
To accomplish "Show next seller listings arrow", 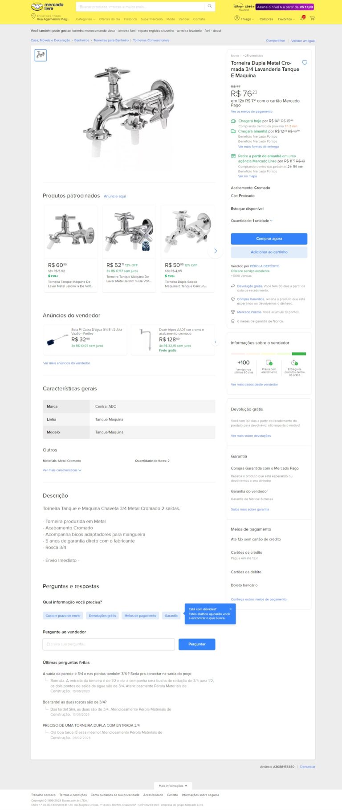I will [x=216, y=342].
